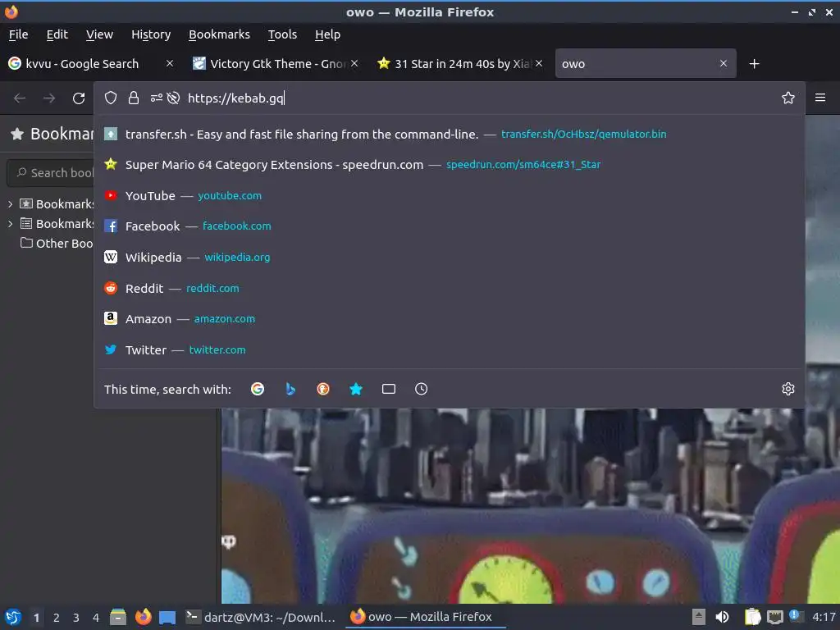840x630 pixels.
Task: Open the file manager taskbar launcher
Action: coord(118,617)
